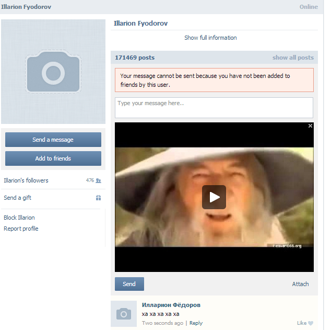Click the Send button below the video
The image size is (331, 330).
tap(129, 284)
